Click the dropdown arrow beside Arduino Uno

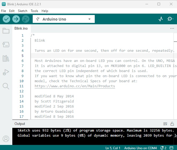tap(89, 19)
